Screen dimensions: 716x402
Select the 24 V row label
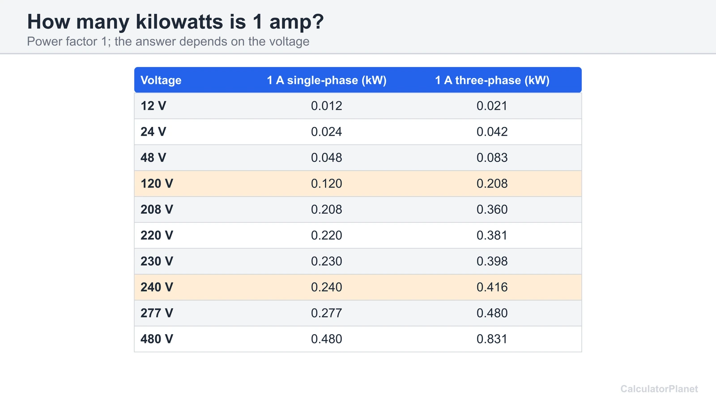153,132
